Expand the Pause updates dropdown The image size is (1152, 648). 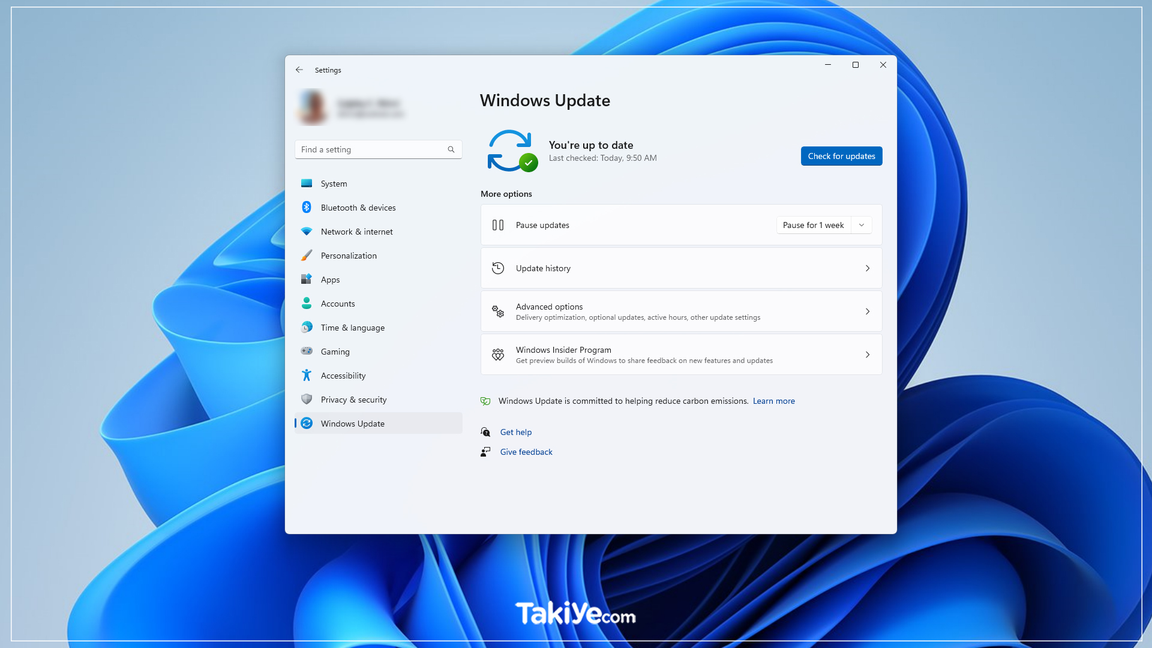click(x=862, y=225)
